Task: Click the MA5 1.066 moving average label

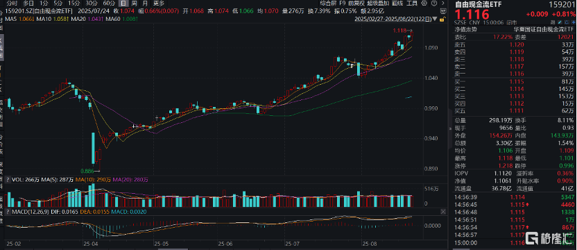Action: [x=19, y=19]
